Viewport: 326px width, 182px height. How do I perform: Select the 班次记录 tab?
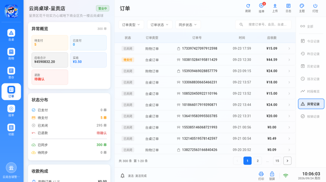[x=311, y=79]
